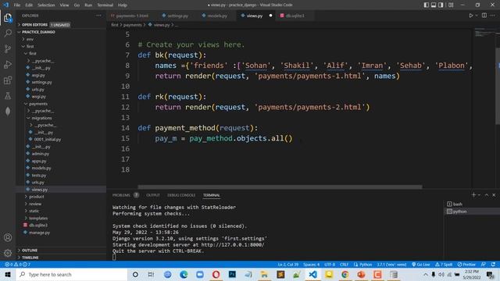Open the Testing flask view
500x281 pixels.
(8, 95)
